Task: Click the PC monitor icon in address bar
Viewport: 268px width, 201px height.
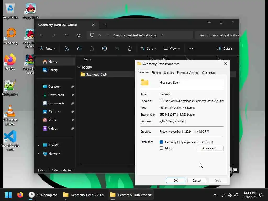Action: (92, 35)
